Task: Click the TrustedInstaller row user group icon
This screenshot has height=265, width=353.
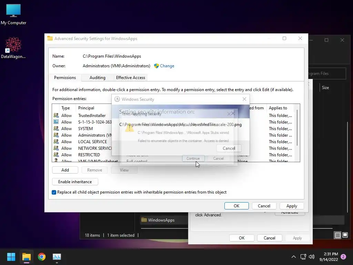Action: 56,115
